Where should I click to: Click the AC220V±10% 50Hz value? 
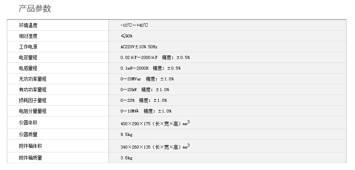pos(139,47)
